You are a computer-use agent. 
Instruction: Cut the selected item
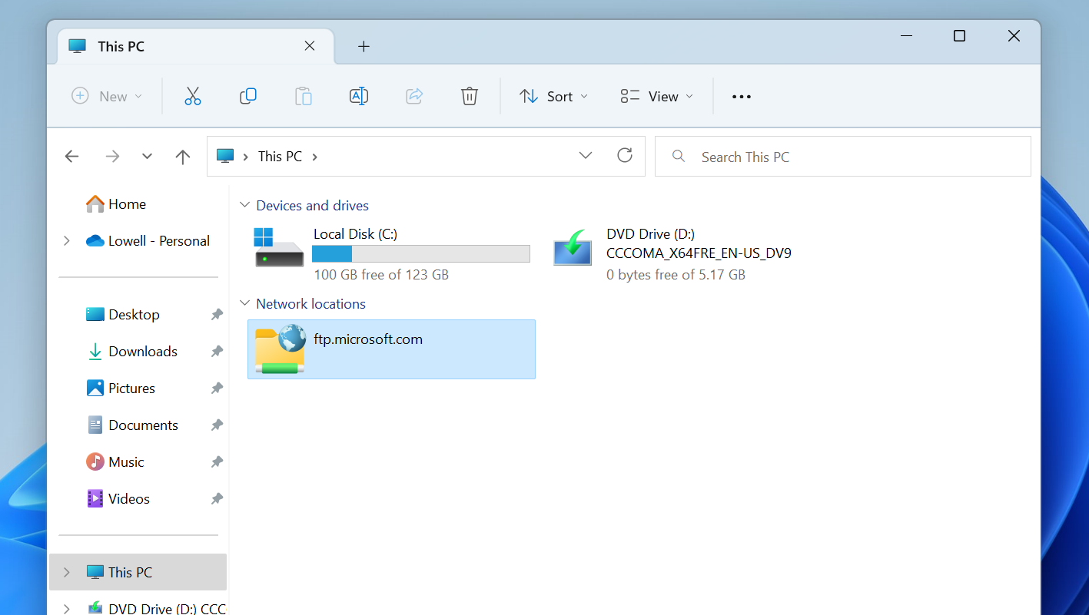tap(192, 96)
